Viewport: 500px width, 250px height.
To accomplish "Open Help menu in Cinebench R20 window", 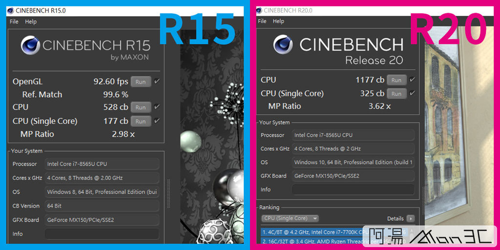I will (x=278, y=21).
